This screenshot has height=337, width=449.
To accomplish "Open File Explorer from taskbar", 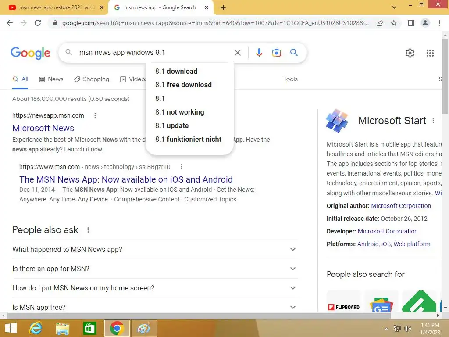I will tap(62, 328).
